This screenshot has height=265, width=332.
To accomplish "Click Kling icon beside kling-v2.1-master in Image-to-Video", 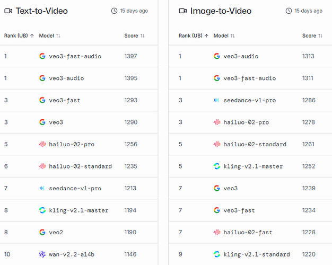I will pos(217,166).
